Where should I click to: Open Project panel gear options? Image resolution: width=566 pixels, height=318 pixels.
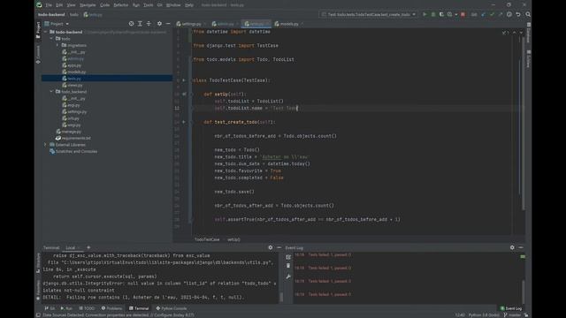click(159, 24)
